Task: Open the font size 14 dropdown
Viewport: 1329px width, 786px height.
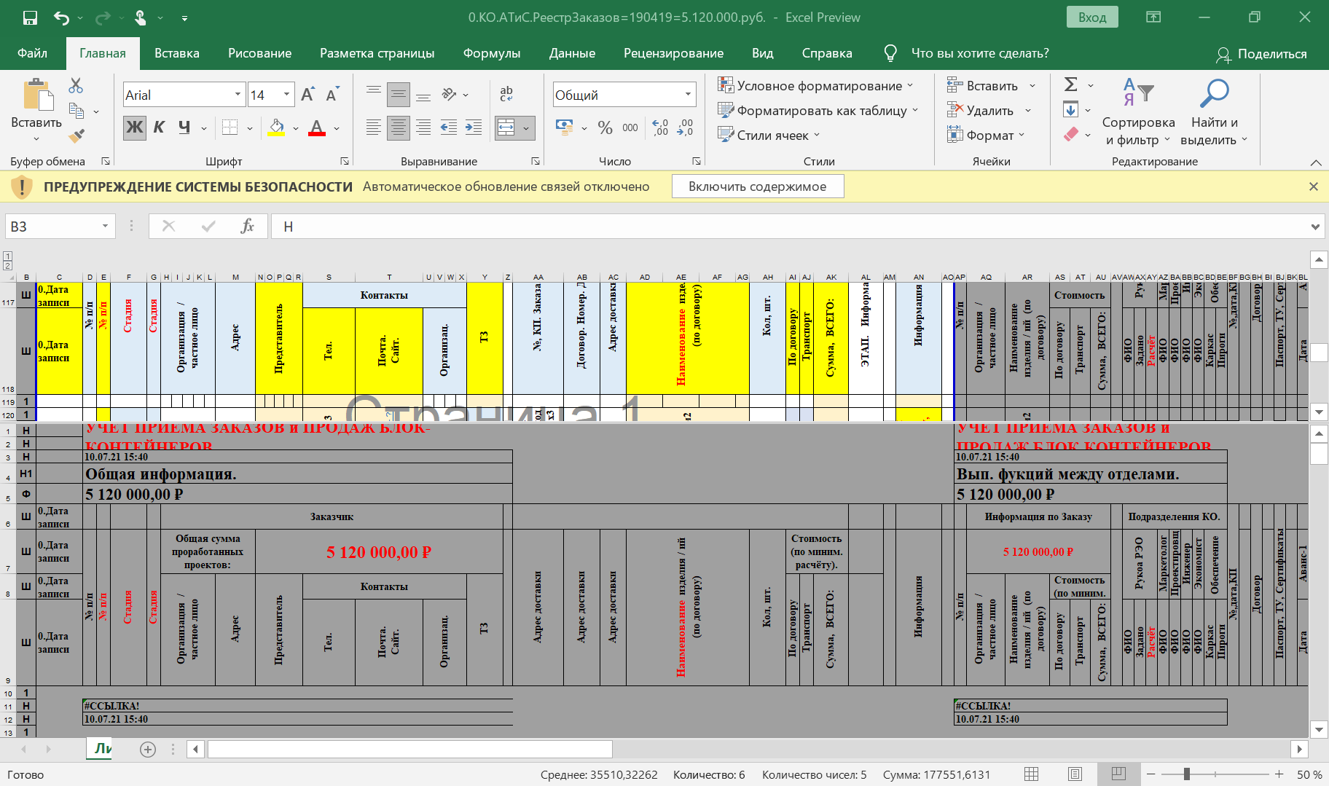Action: click(287, 95)
